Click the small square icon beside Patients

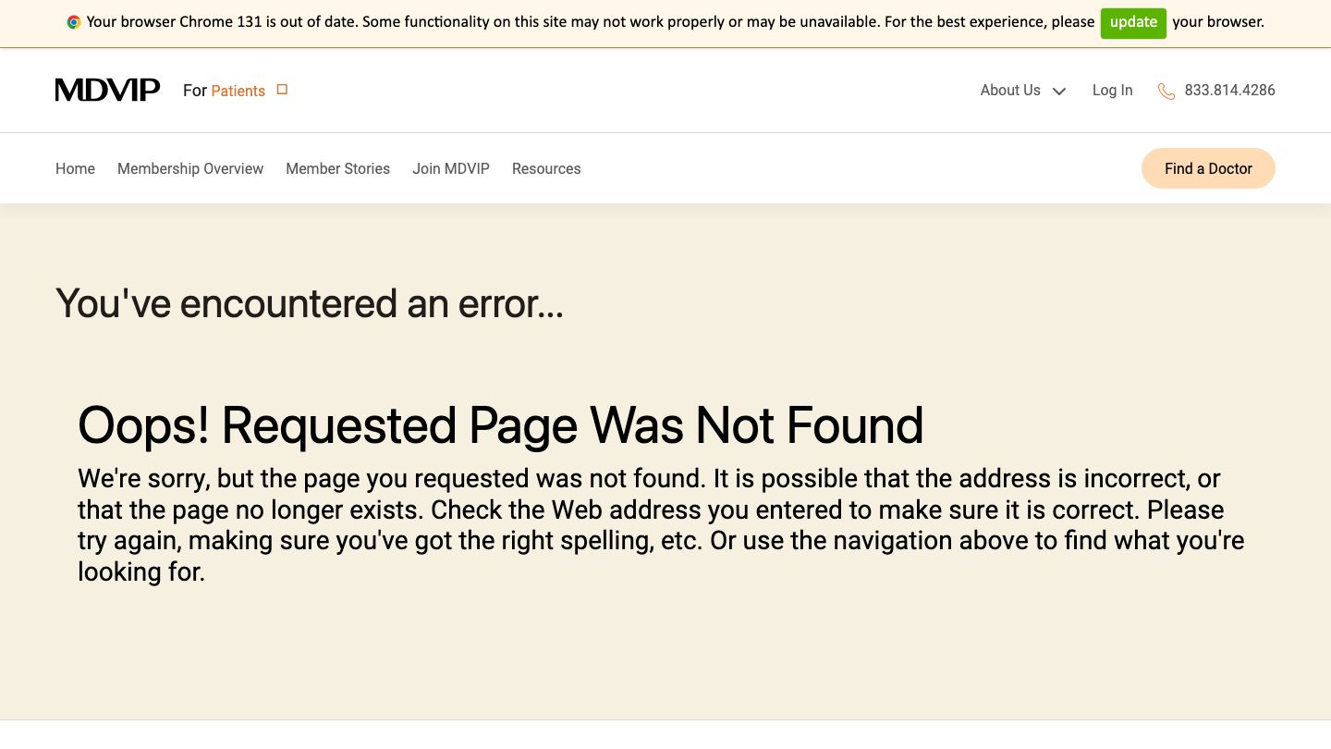tap(283, 90)
